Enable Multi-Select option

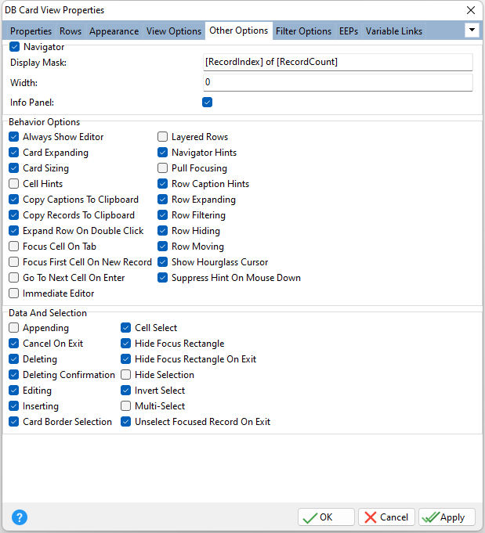126,406
